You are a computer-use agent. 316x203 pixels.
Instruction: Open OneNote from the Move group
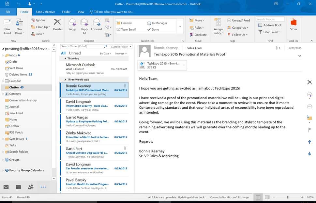pyautogui.click(x=198, y=35)
